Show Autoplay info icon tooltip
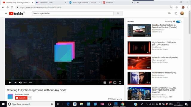The image size is (191, 107). [x=174, y=21]
